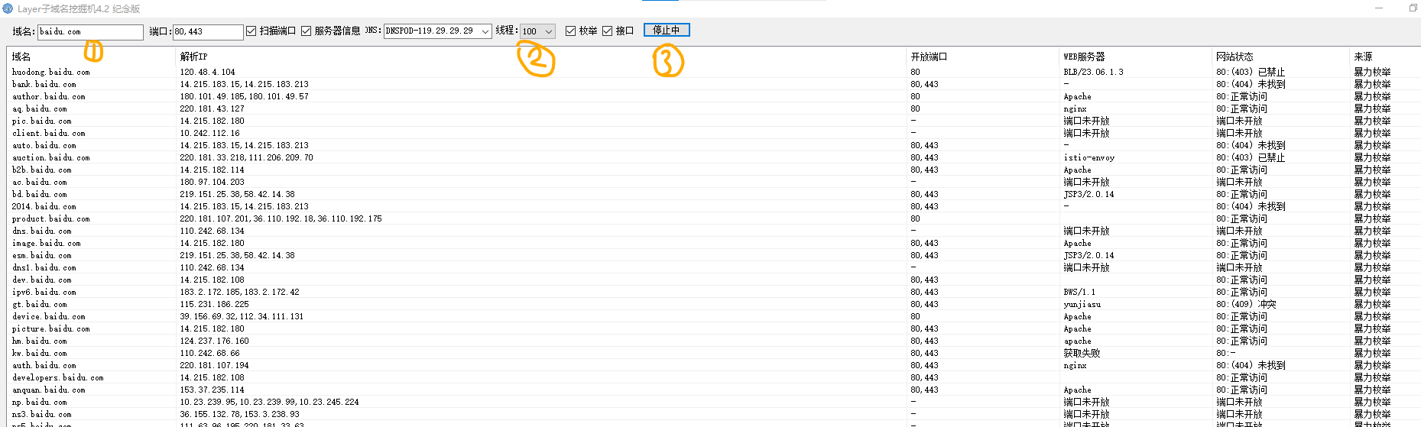Toggle the 扫描端口 checkbox

(251, 31)
